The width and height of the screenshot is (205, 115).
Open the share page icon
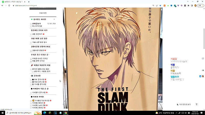tap(157, 6)
